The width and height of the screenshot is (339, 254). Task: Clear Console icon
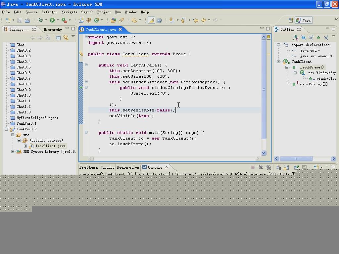click(x=278, y=167)
